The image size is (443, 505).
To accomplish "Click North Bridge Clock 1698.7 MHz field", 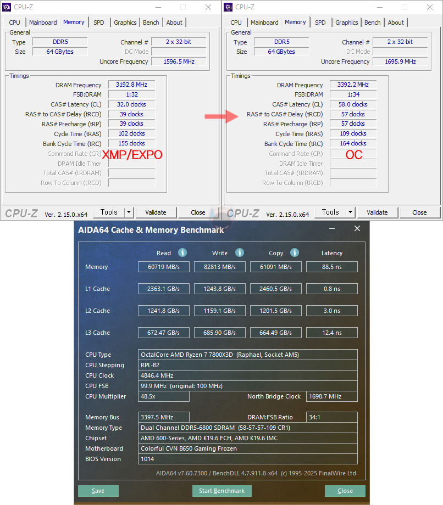I will coord(332,396).
